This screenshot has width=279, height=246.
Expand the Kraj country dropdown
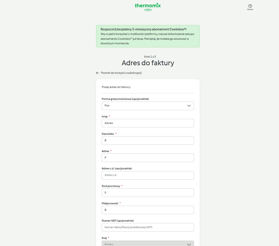pyautogui.click(x=148, y=243)
